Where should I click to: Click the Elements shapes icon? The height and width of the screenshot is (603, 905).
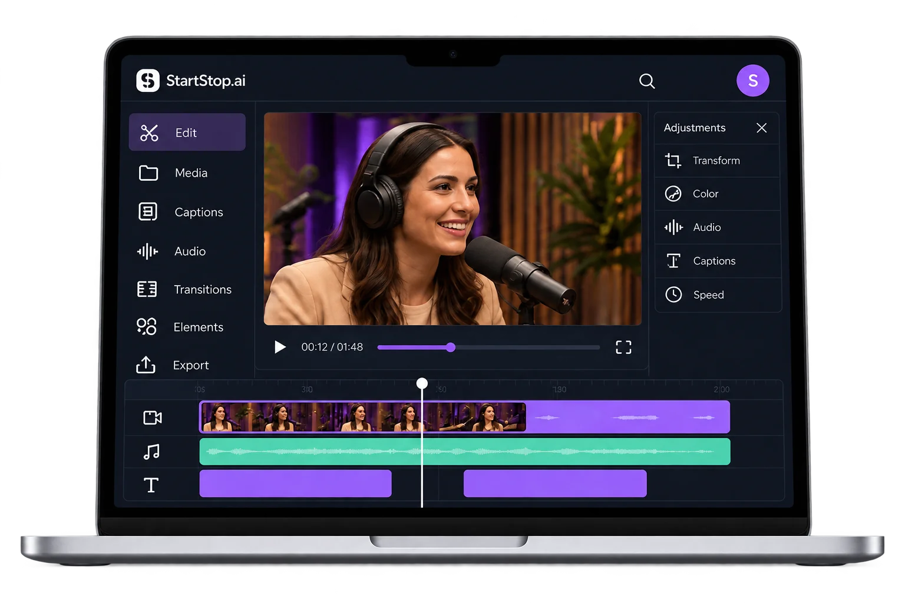pyautogui.click(x=147, y=327)
